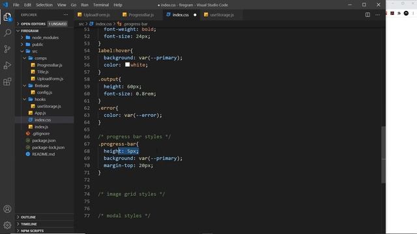Click black circular icon in browser window
The image size is (417, 234).
tap(406, 13)
